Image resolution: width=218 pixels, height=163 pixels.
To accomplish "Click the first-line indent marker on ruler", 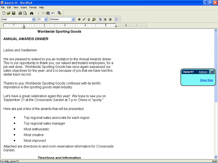I will point(14,24).
